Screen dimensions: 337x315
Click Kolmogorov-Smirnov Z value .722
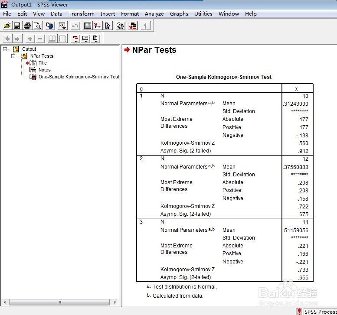[x=303, y=207]
